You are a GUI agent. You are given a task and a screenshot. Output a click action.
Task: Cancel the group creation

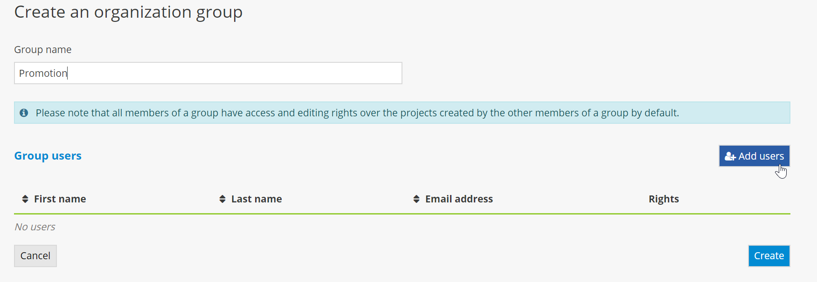35,256
